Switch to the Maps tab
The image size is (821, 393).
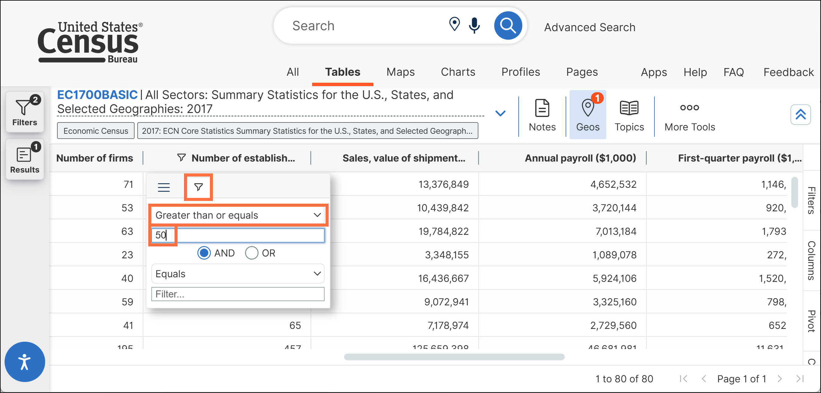click(x=400, y=72)
